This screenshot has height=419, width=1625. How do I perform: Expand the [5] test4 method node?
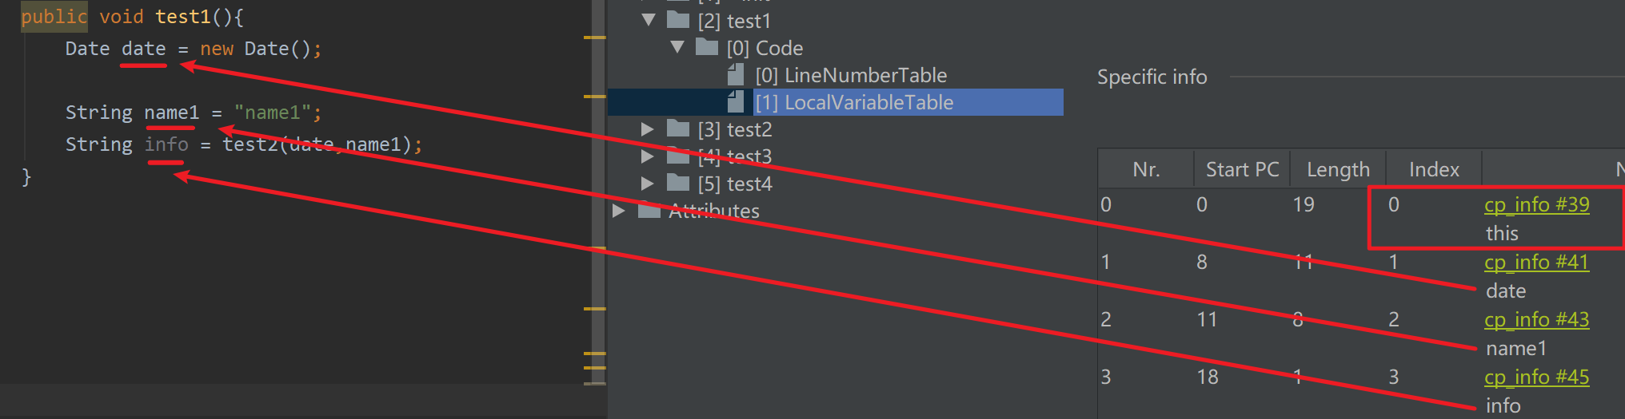click(x=648, y=183)
